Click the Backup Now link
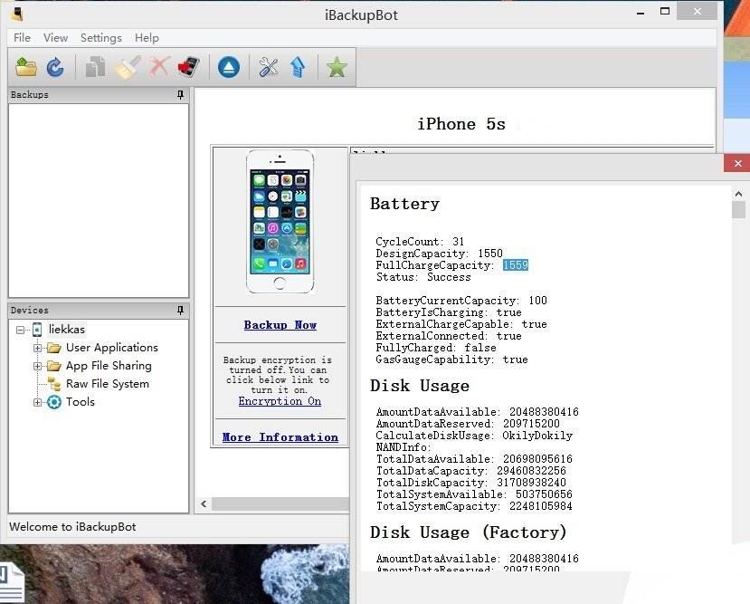This screenshot has width=750, height=604. (280, 325)
